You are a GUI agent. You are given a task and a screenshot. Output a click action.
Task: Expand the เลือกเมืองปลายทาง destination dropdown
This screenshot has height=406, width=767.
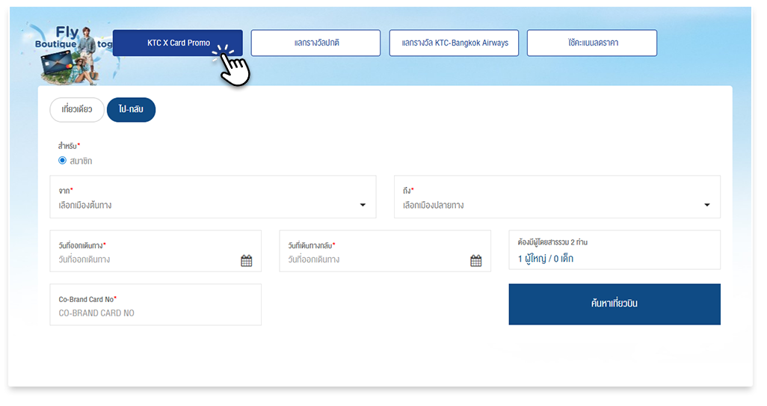point(557,197)
